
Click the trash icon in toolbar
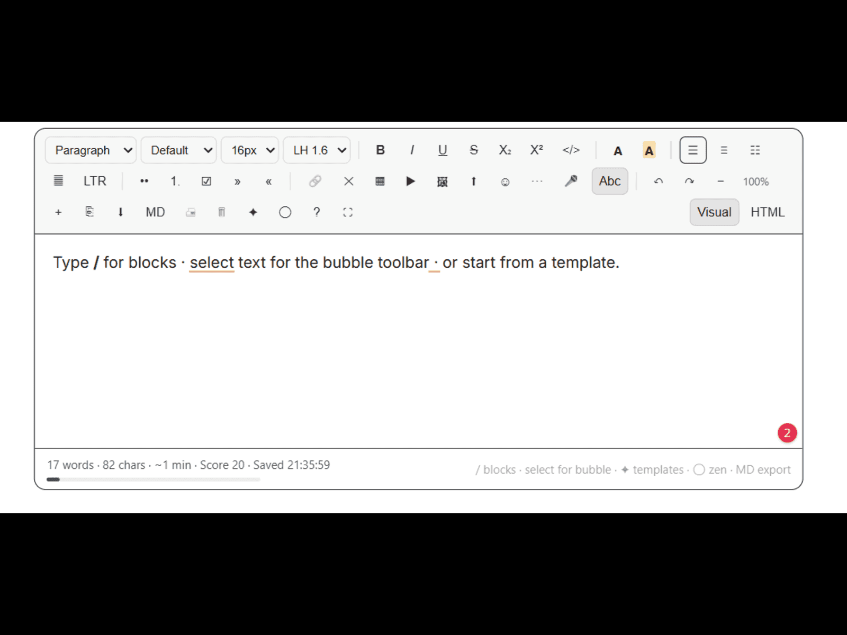222,212
